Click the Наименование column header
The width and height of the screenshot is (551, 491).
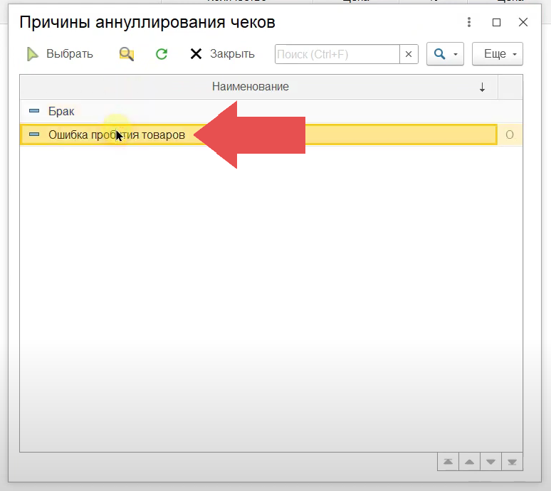[250, 87]
